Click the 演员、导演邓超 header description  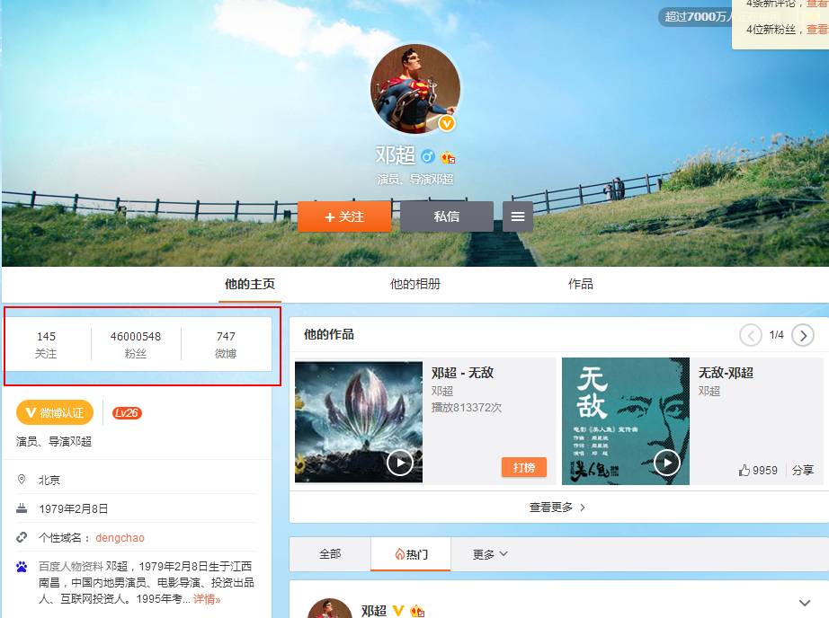point(415,180)
